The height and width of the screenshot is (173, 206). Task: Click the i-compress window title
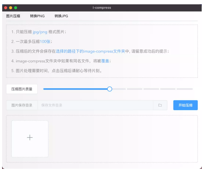pos(102,8)
